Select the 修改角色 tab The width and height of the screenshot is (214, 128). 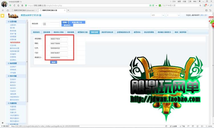36,32
